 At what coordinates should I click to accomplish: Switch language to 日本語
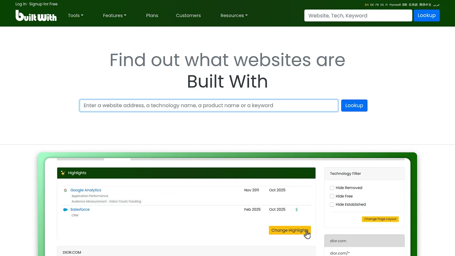(x=413, y=5)
